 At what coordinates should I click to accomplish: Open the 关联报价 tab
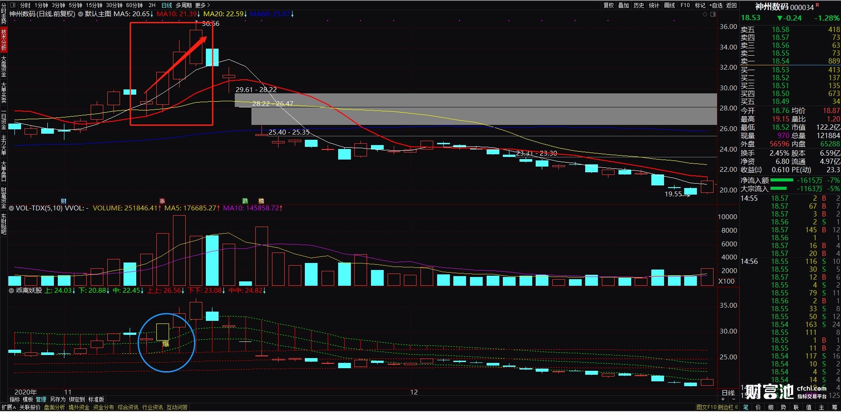click(x=30, y=408)
